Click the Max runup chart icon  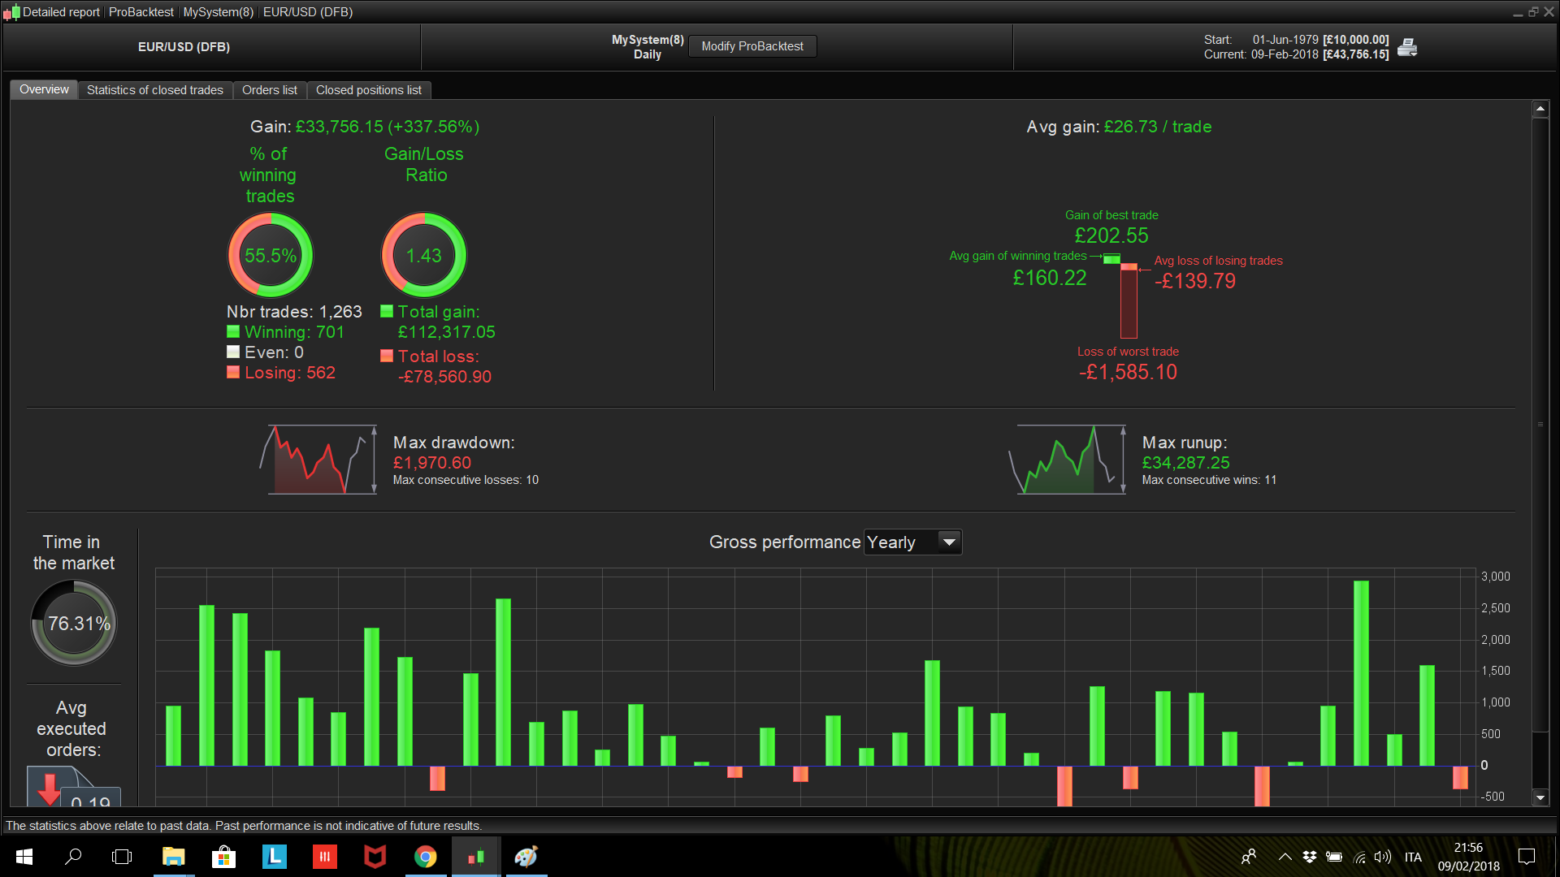point(1067,460)
